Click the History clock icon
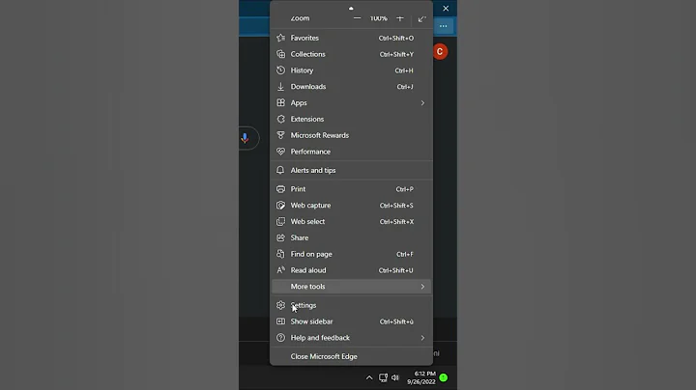 point(280,70)
